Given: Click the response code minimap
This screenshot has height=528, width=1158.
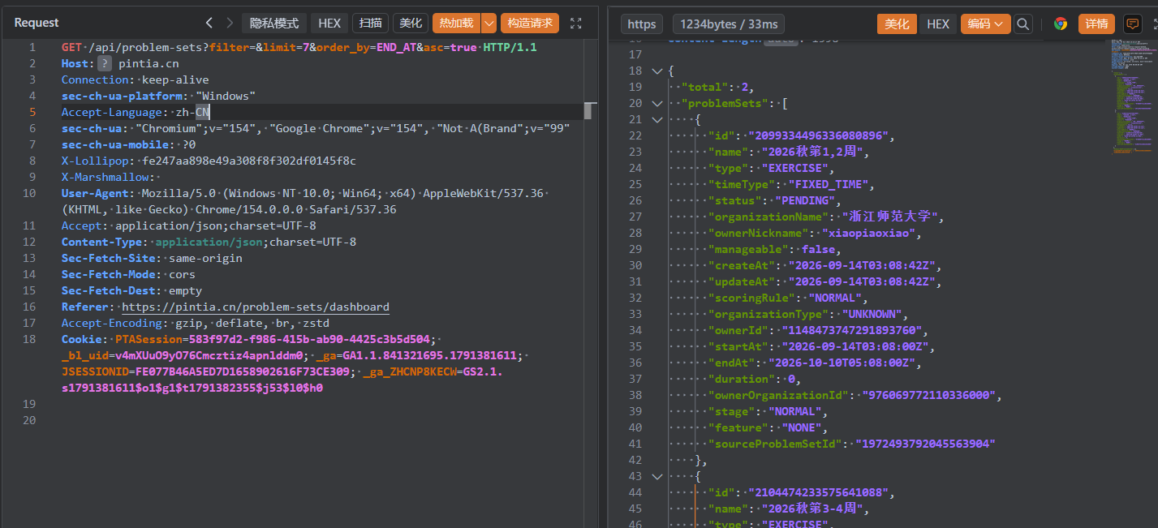Looking at the screenshot, I should click(x=1132, y=97).
